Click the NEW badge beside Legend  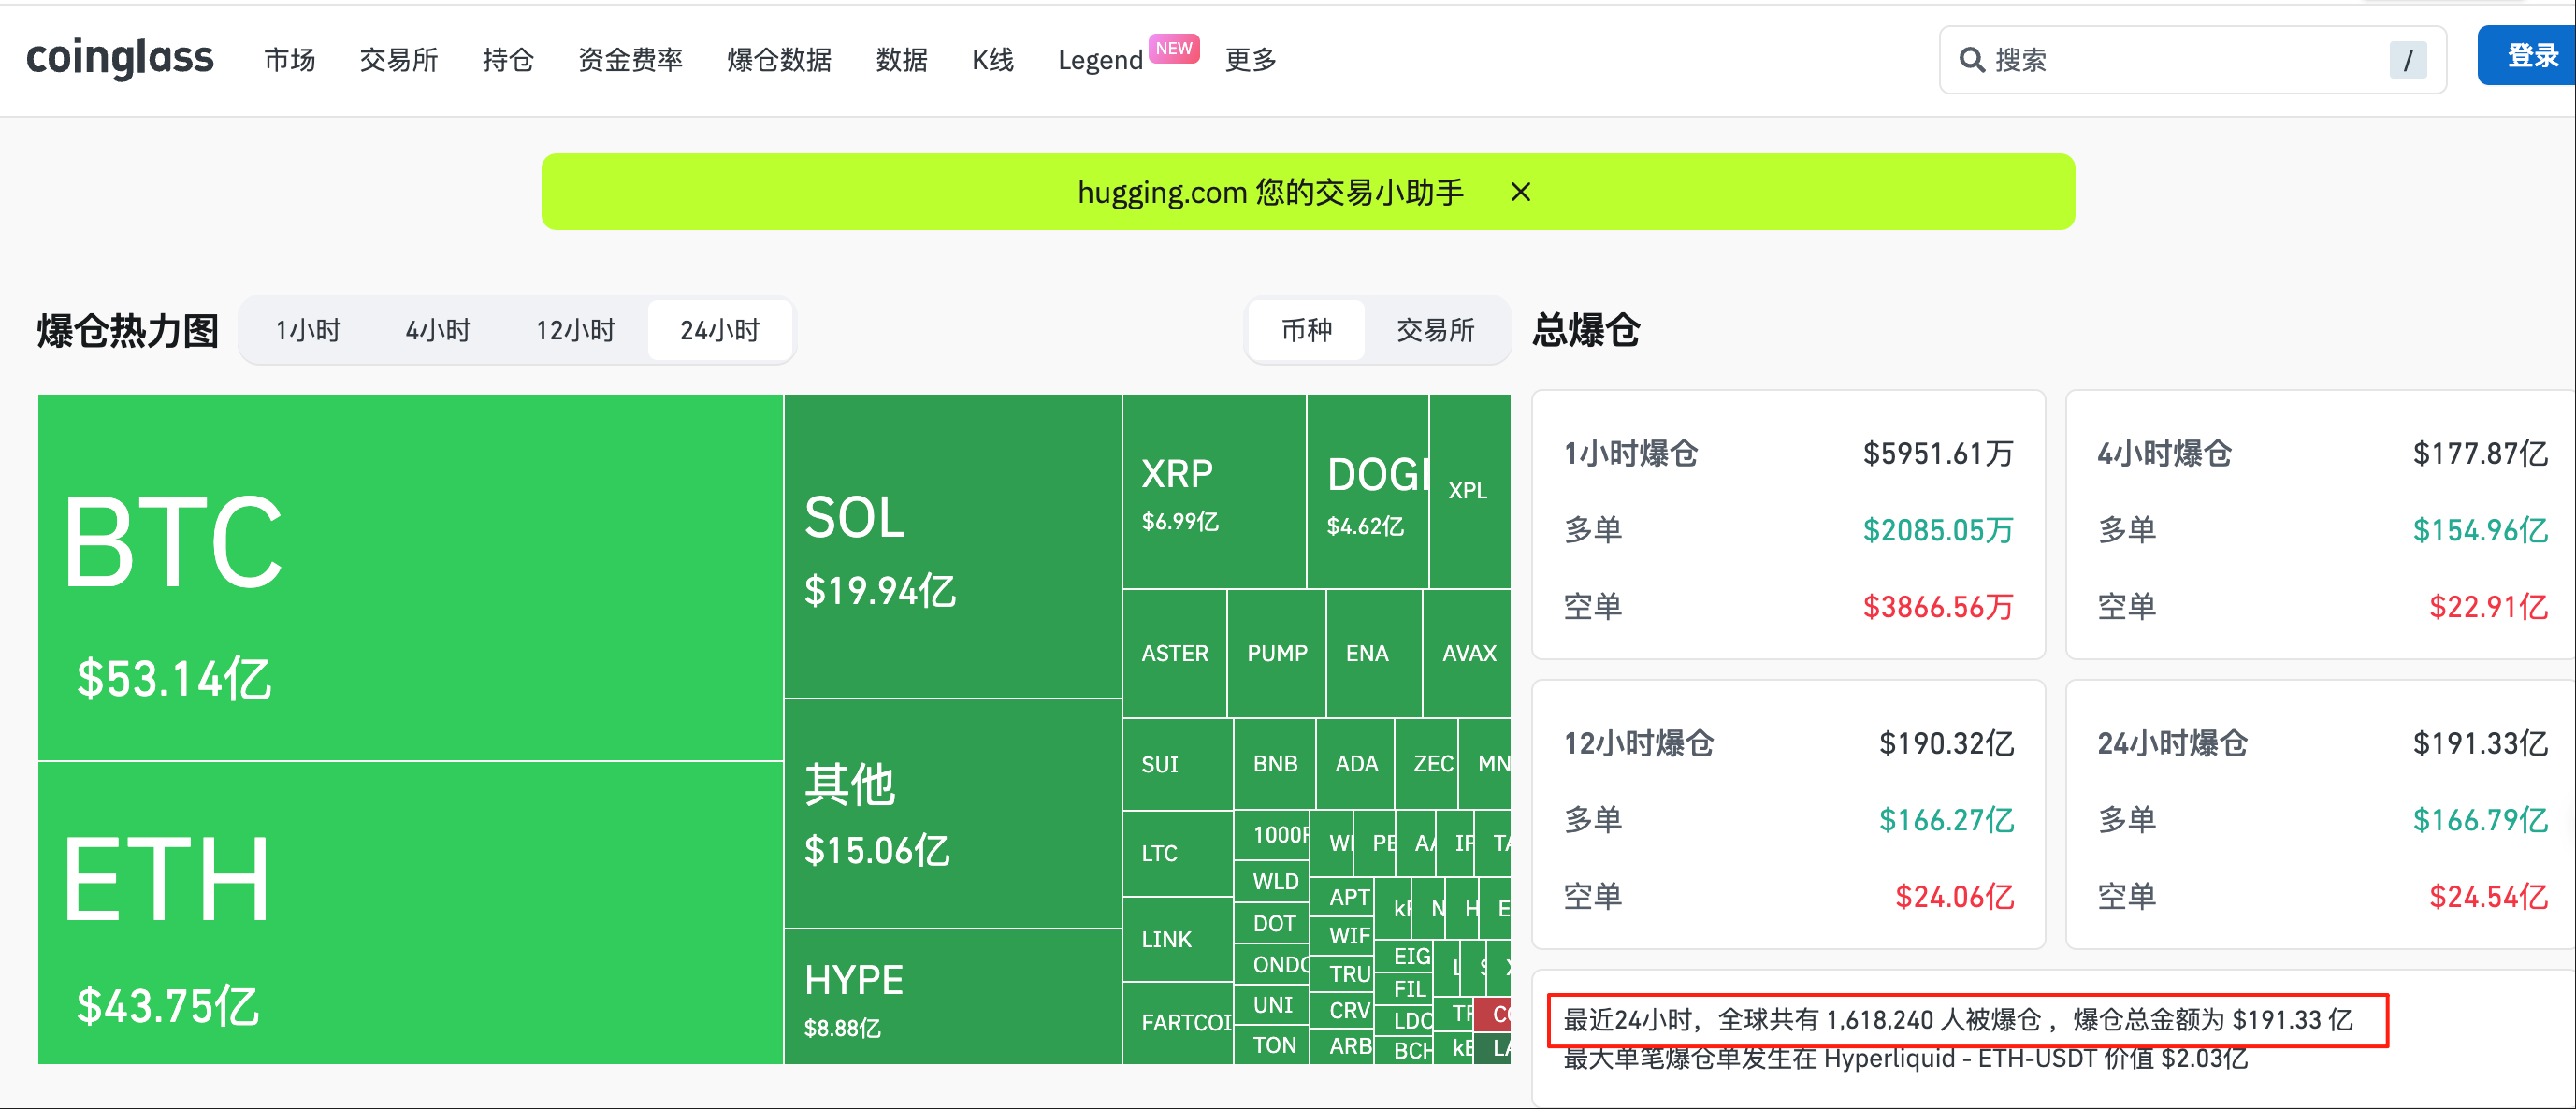tap(1173, 48)
